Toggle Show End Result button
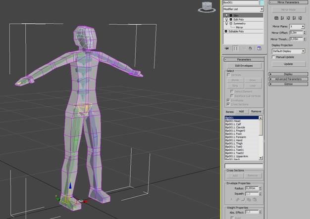Viewport: 310px width, 219px height. tap(235, 48)
